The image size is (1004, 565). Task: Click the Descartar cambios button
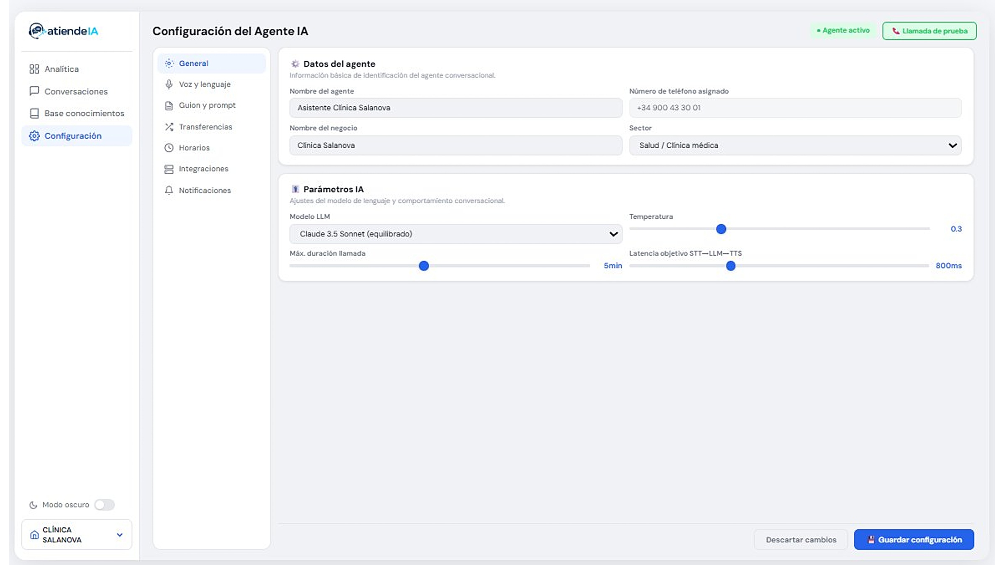coord(801,539)
